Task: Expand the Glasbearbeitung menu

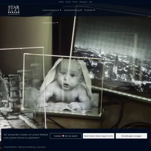Action: click(73, 10)
